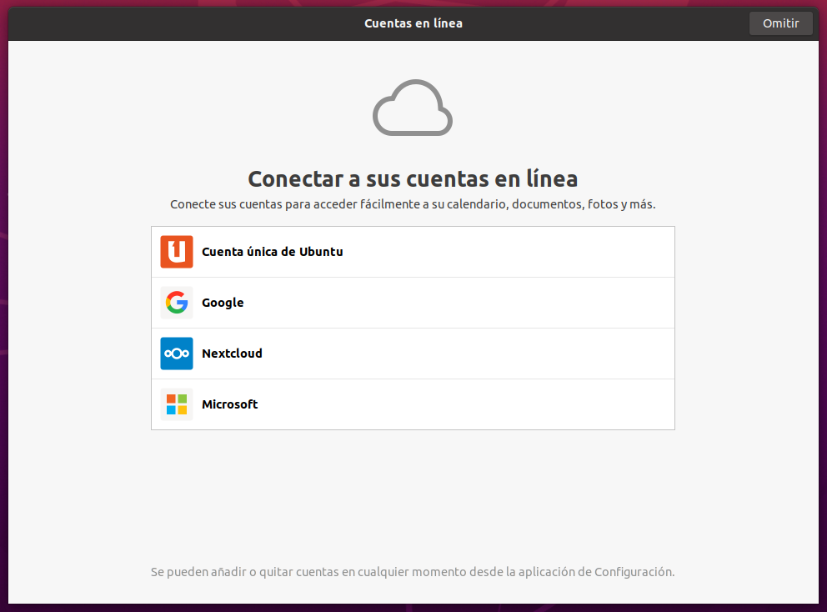Click footer note about Configuración application
The width and height of the screenshot is (827, 612).
413,572
